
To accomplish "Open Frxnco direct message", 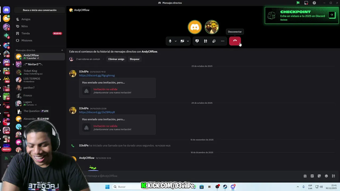I will (40, 95).
